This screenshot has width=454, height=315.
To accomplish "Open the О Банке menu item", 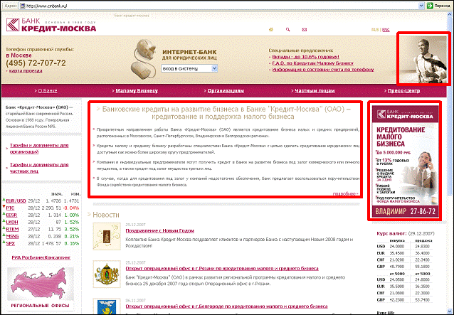I will click(48, 90).
